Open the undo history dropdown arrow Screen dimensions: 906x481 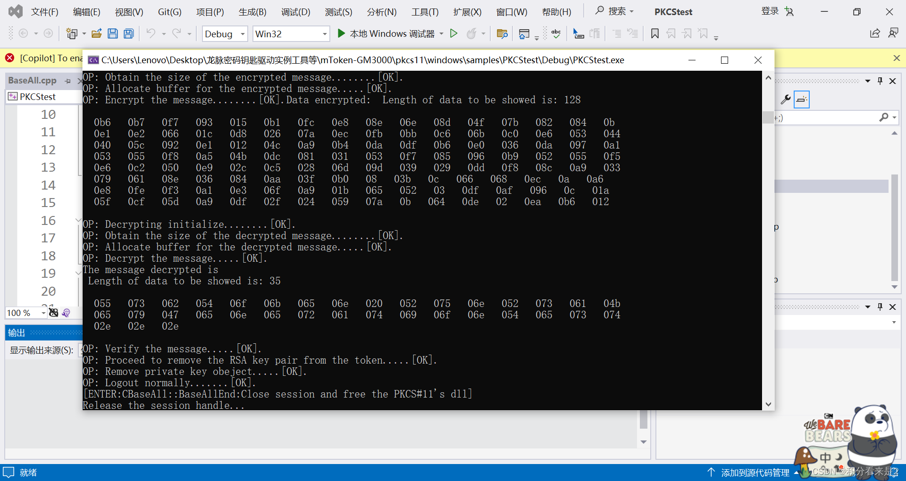click(x=164, y=34)
